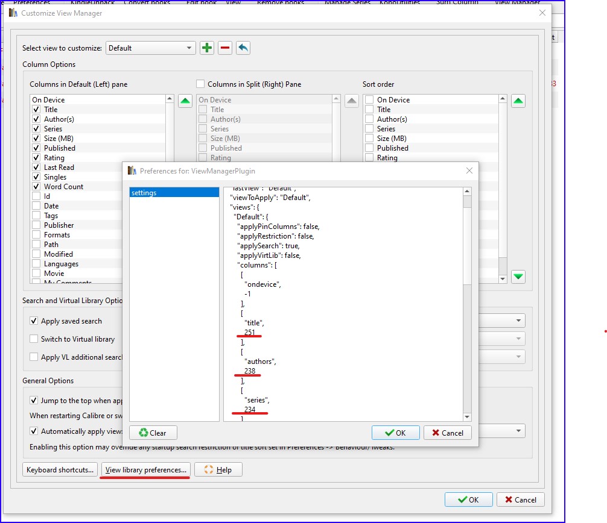Toggle Columns in Split (Right) Pane checkbox
The height and width of the screenshot is (523, 607).
pos(200,84)
